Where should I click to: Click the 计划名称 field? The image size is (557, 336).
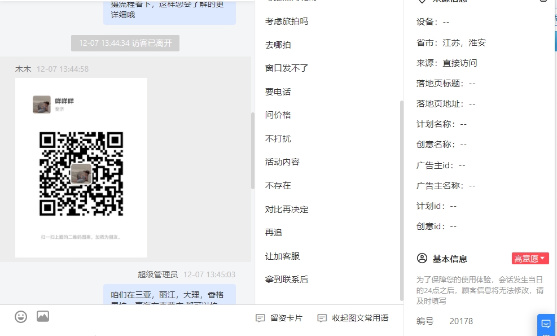(x=441, y=124)
